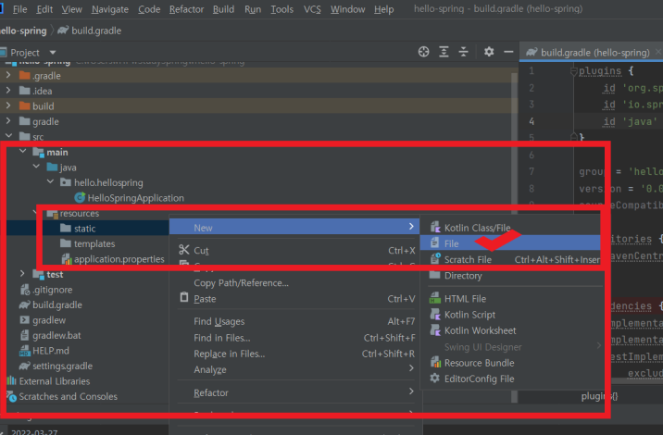Collapse the hello.hellospring package
The image size is (663, 435).
click(x=50, y=182)
